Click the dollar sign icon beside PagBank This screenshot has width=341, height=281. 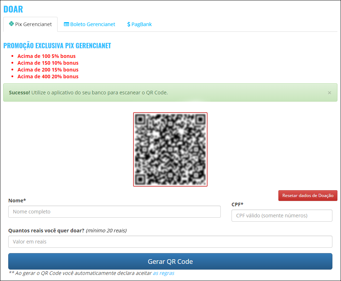pos(129,24)
